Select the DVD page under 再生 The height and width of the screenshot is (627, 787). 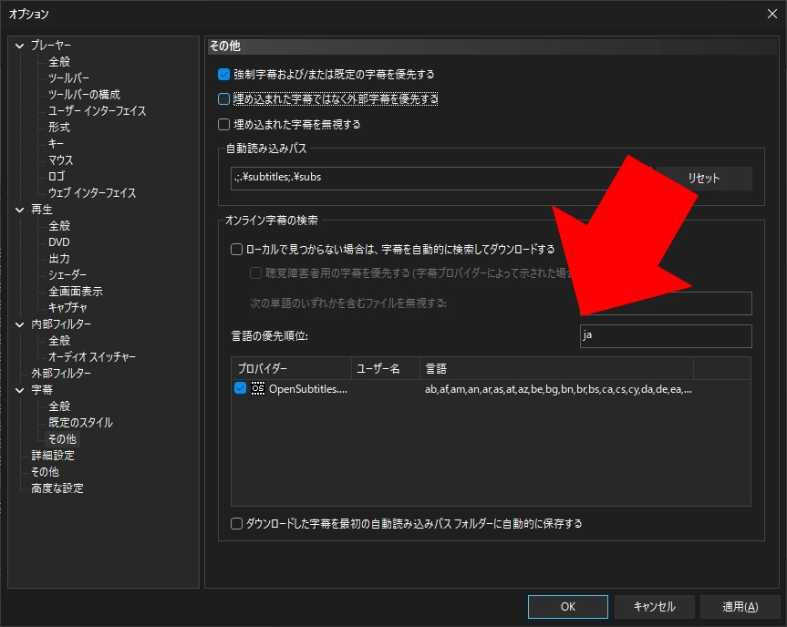tap(58, 242)
